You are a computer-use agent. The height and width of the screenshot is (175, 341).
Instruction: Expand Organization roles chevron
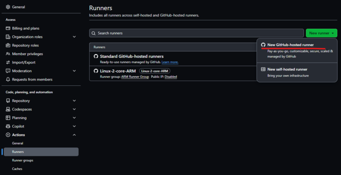(x=74, y=37)
